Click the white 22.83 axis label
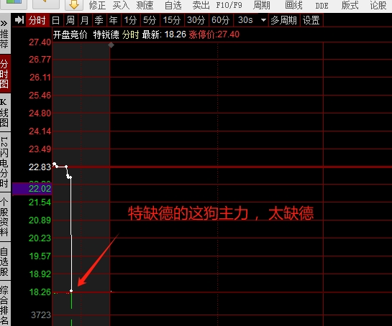The height and width of the screenshot is (326, 392). [40, 167]
